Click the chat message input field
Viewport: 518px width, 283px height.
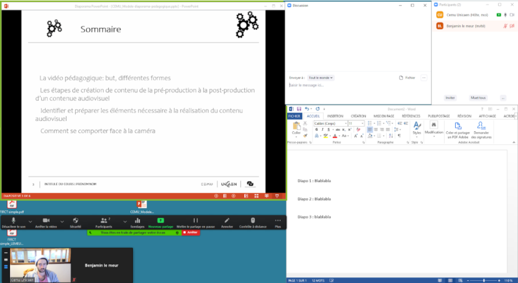pos(353,86)
